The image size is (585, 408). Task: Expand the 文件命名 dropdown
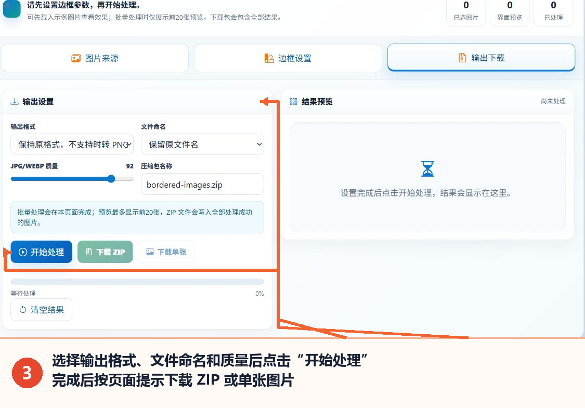[x=203, y=144]
